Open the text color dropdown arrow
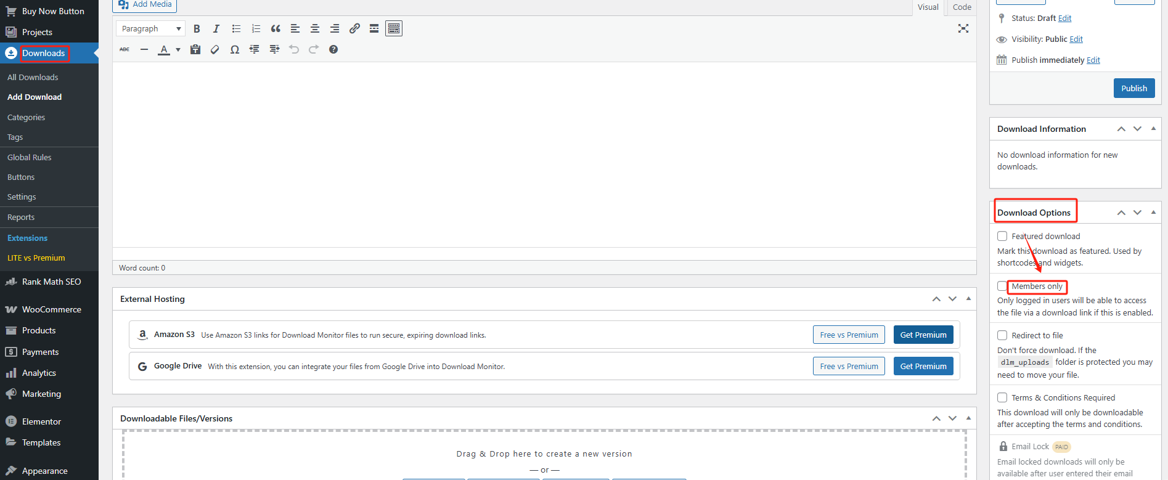Image resolution: width=1168 pixels, height=480 pixels. 178,50
